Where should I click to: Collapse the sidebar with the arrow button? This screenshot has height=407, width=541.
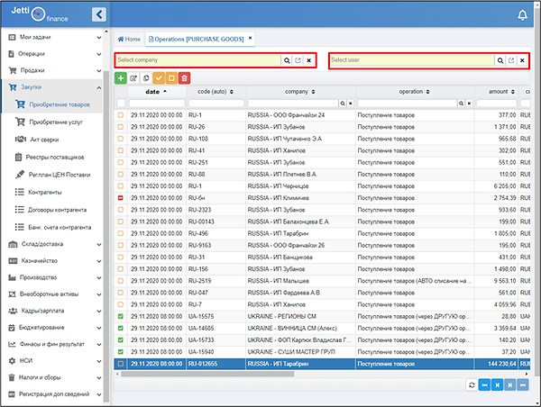(x=99, y=14)
